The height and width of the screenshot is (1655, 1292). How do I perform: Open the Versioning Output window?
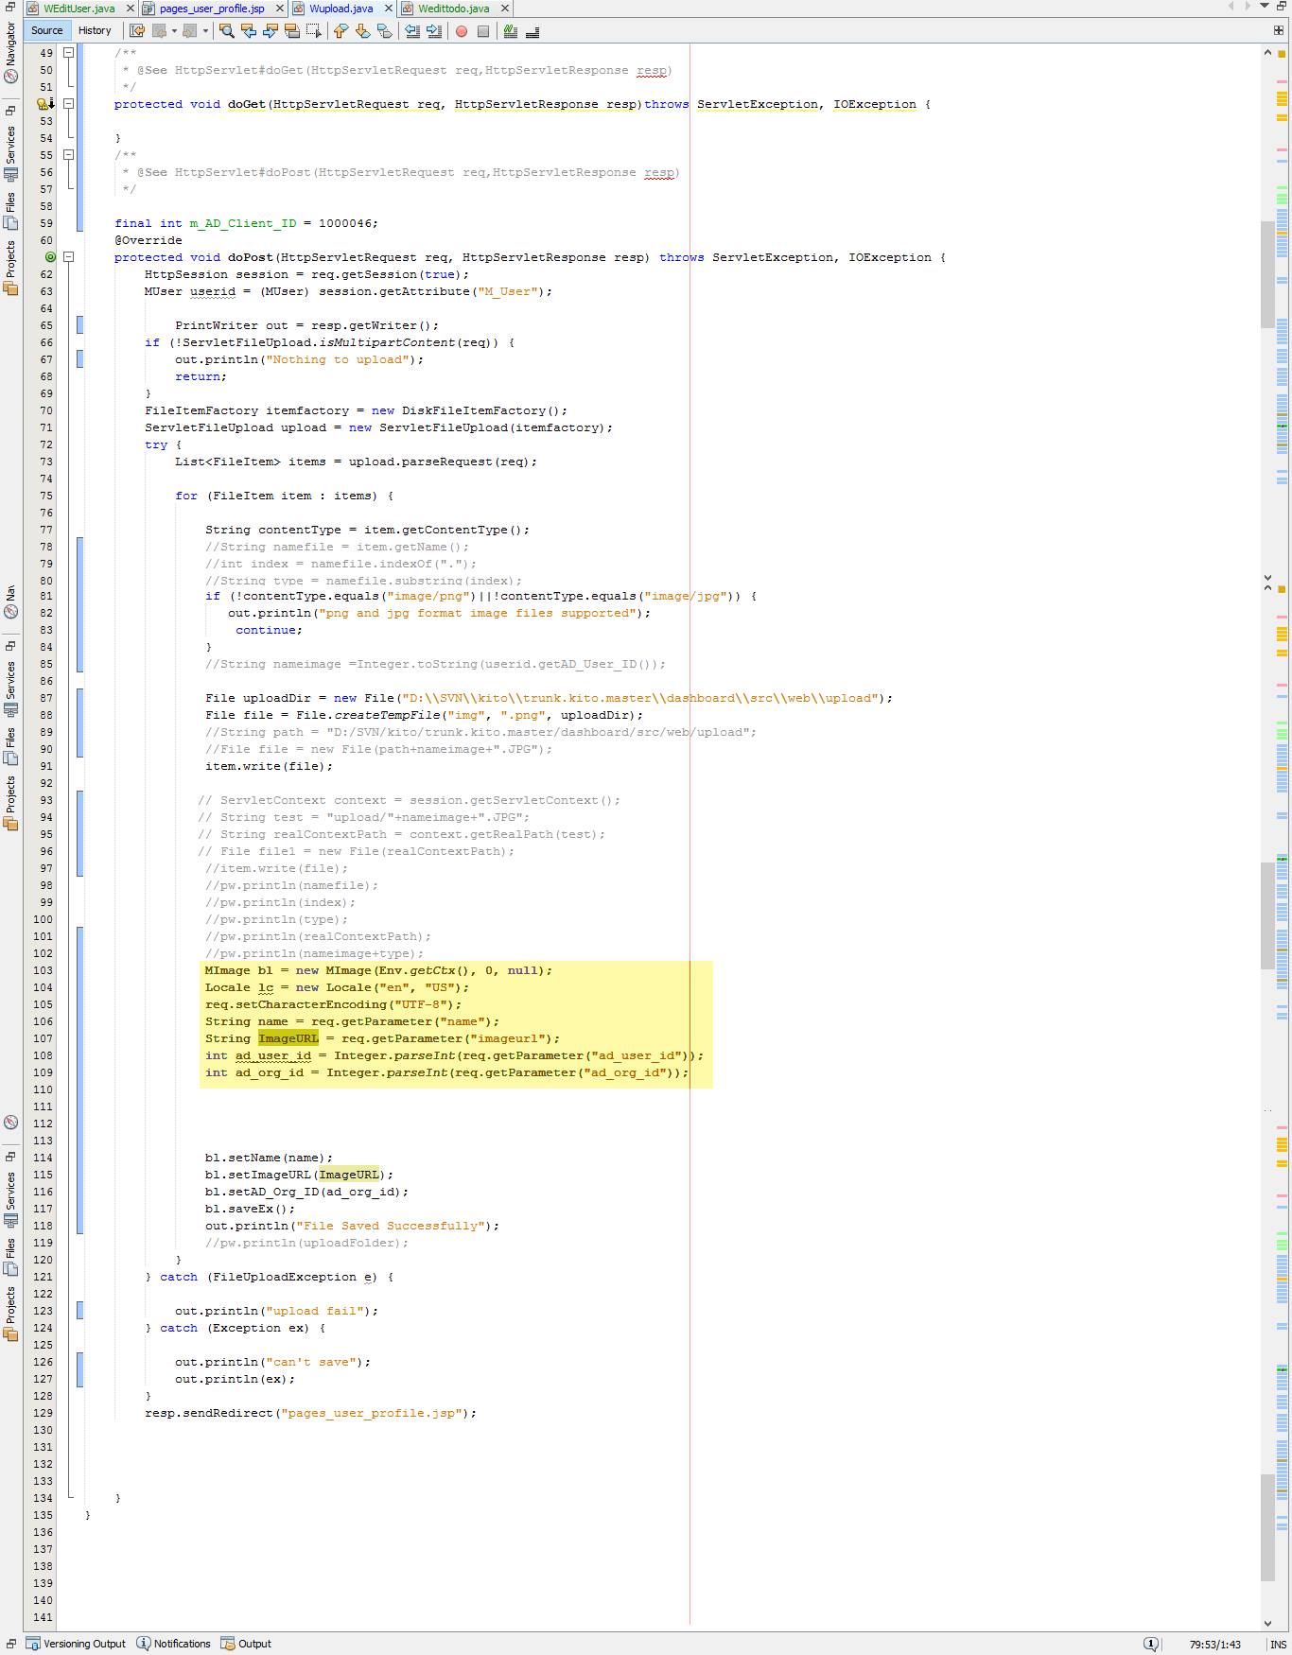pos(77,1644)
